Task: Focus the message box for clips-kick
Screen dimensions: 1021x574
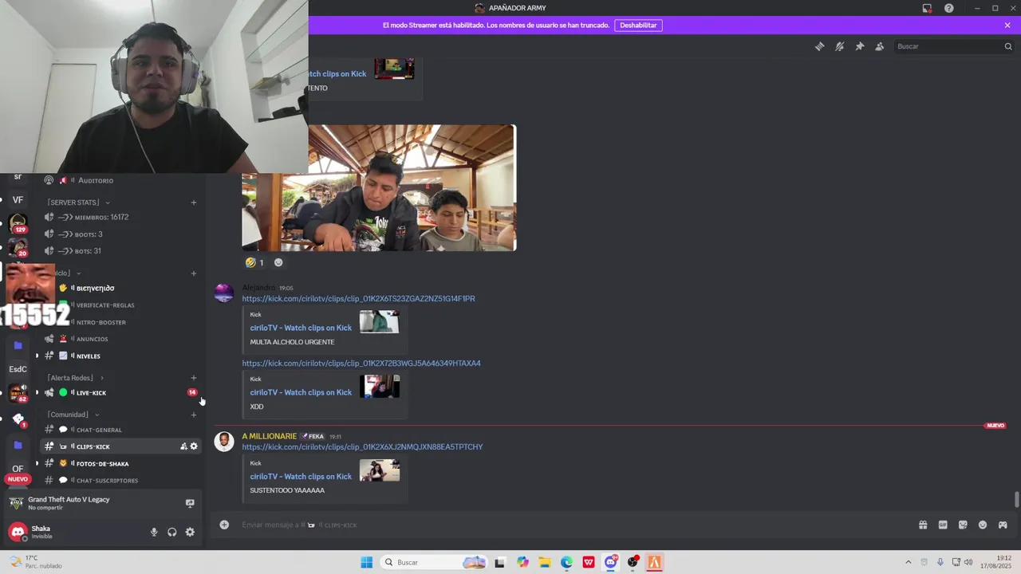Action: 574,525
